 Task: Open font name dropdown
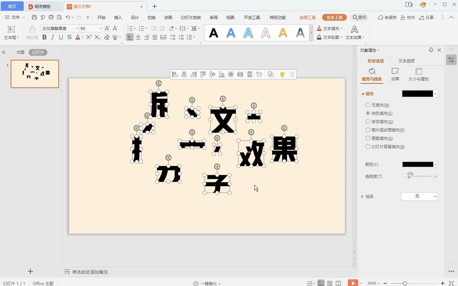point(77,29)
